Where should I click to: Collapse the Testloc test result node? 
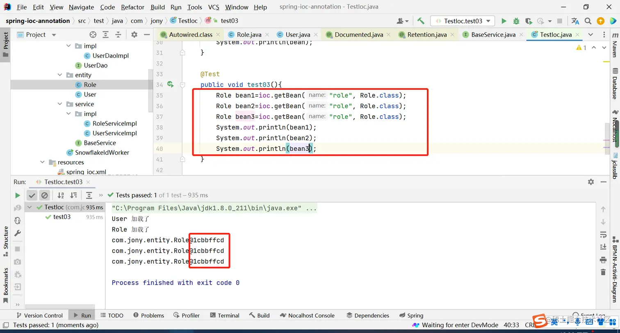click(30, 207)
